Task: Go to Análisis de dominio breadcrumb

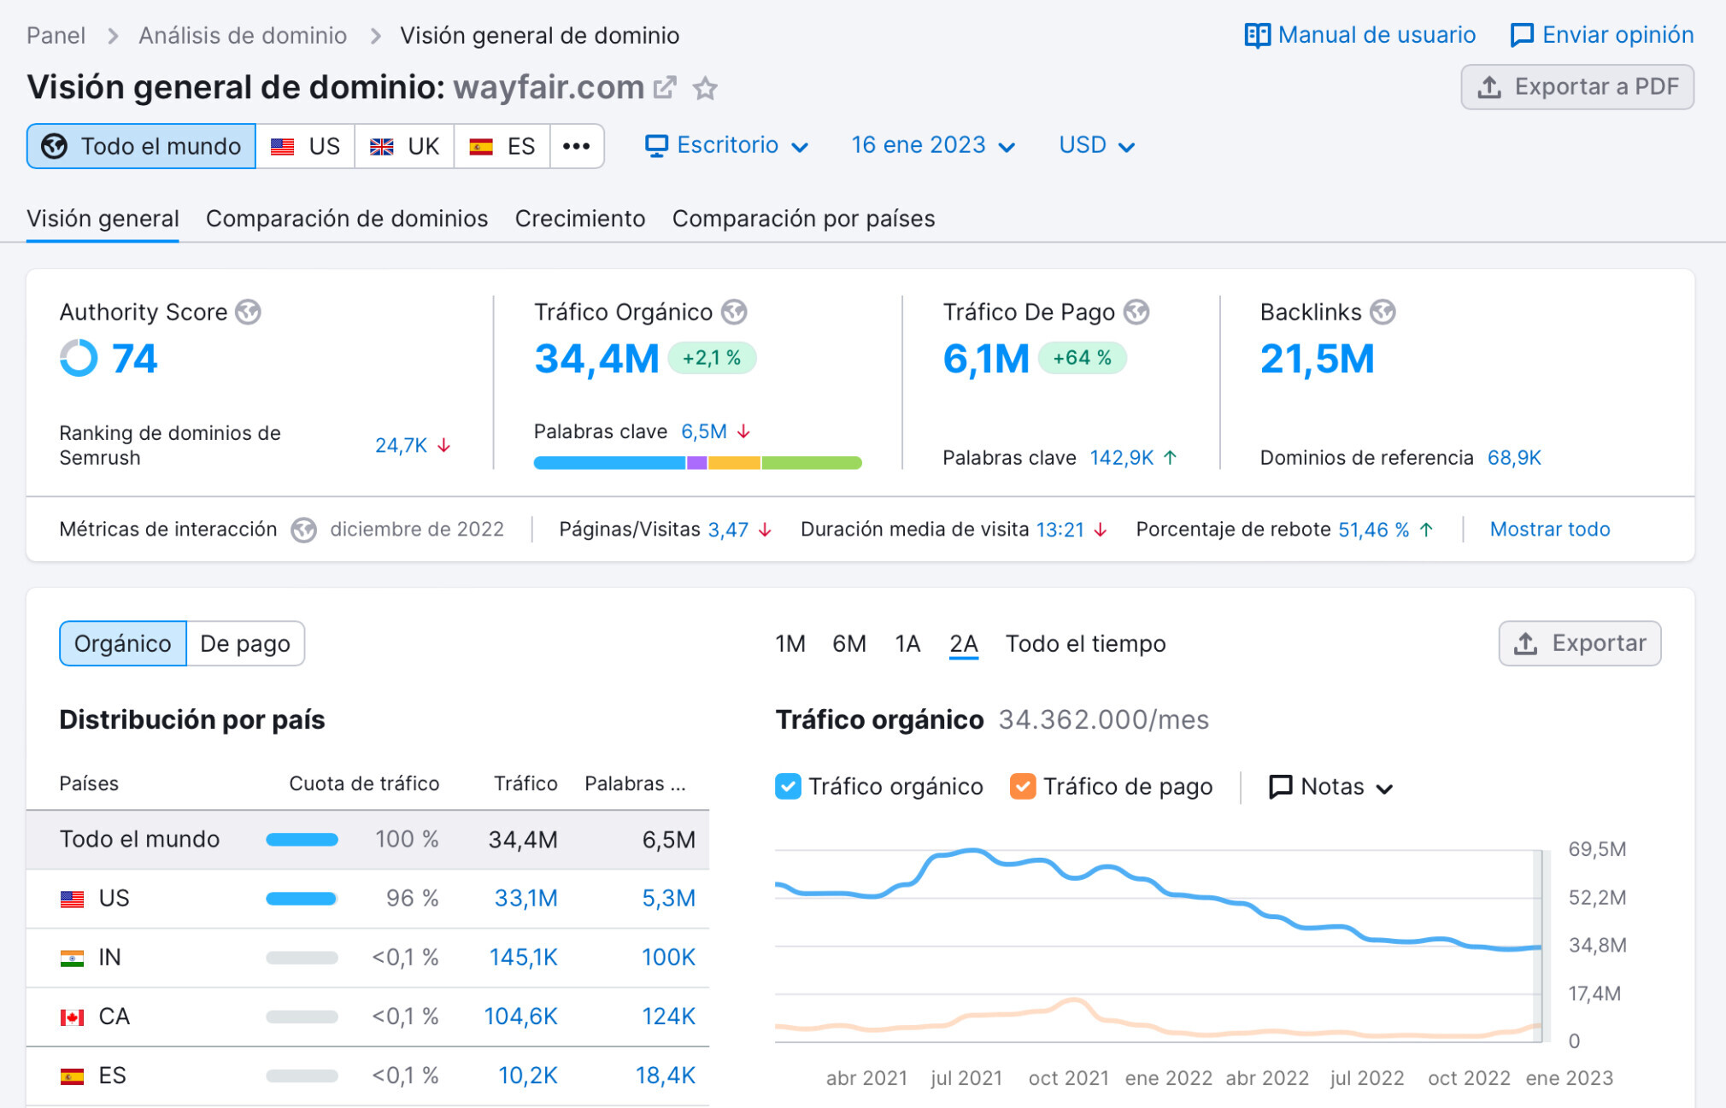Action: pyautogui.click(x=243, y=36)
